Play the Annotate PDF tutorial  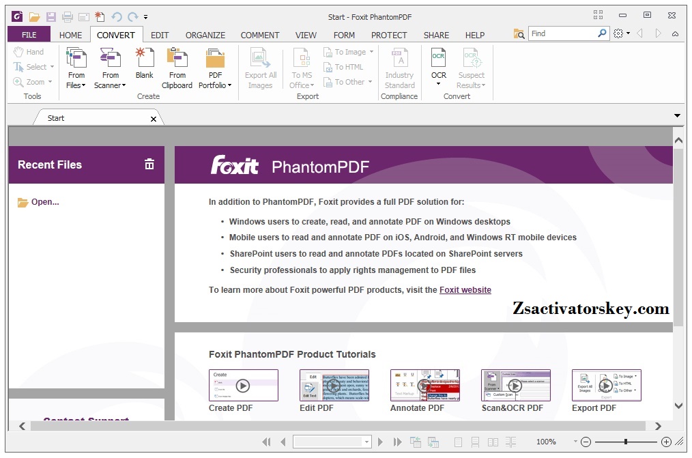[424, 386]
